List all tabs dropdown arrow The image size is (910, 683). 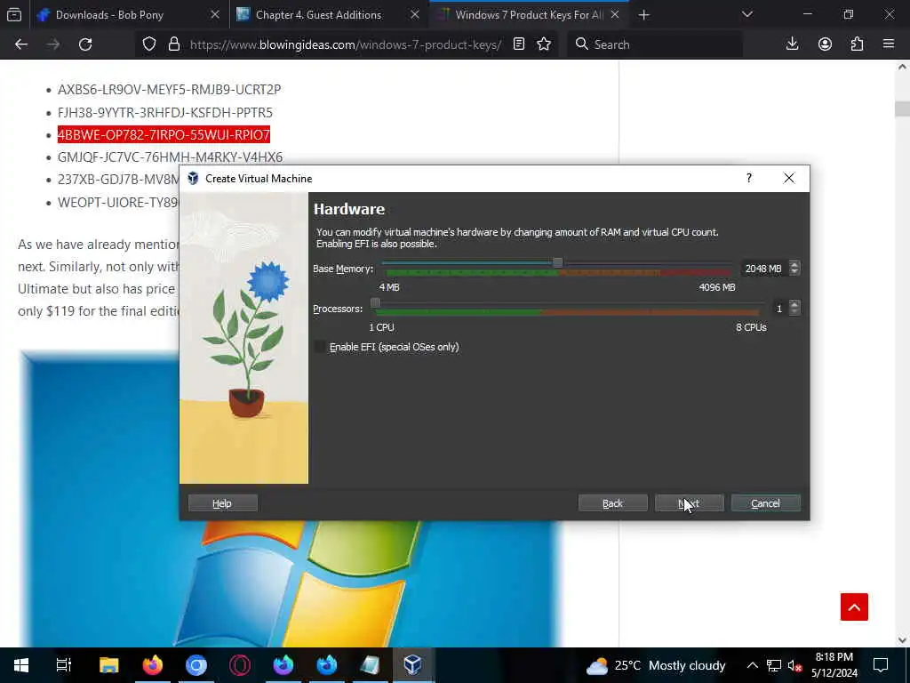(746, 15)
